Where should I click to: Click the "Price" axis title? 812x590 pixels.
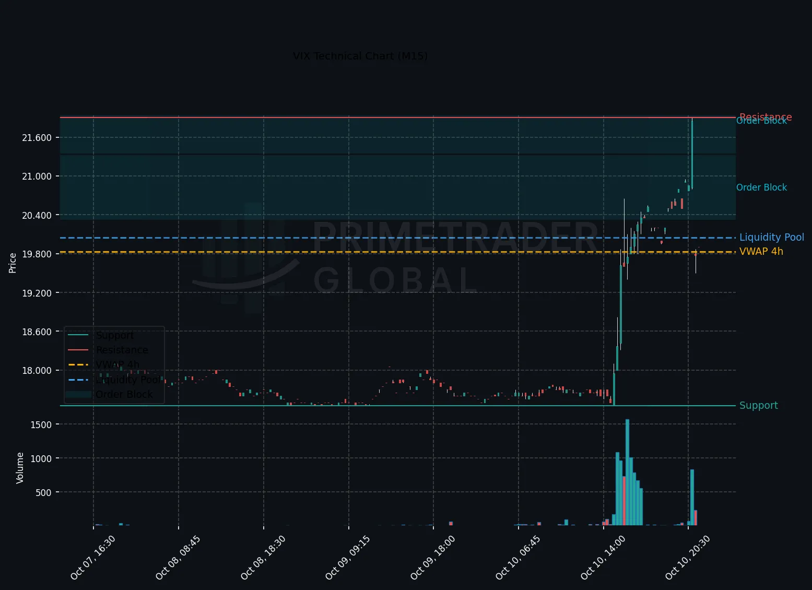[13, 263]
